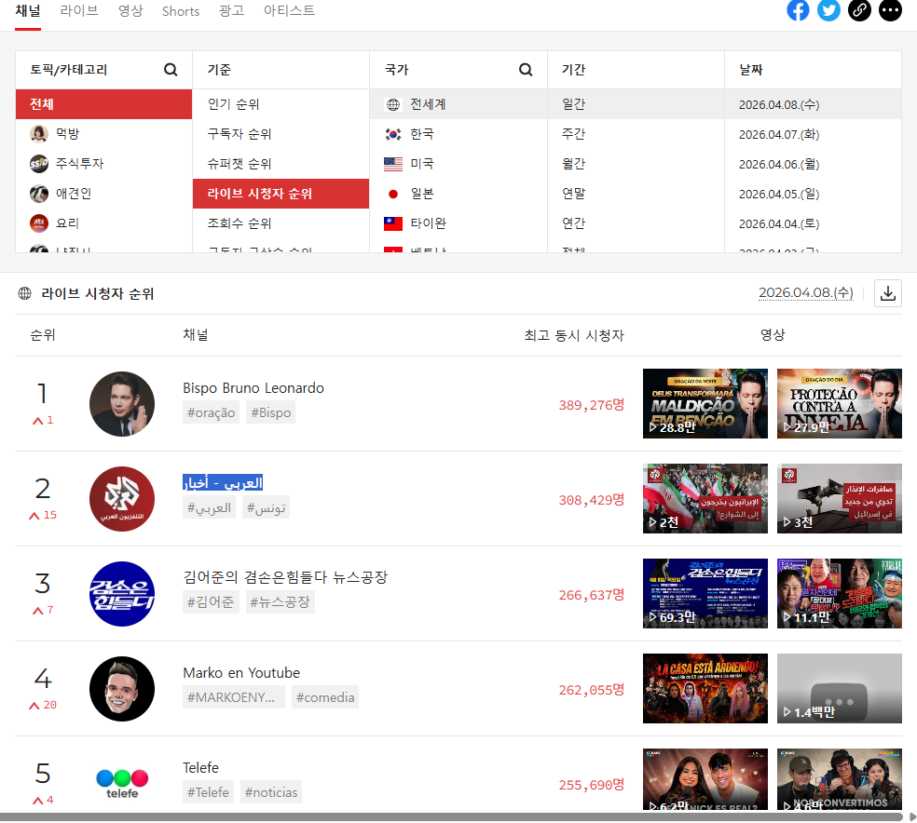Screen dimensions: 917x823
Task: Open Marko en Youtube channel name
Action: [241, 673]
